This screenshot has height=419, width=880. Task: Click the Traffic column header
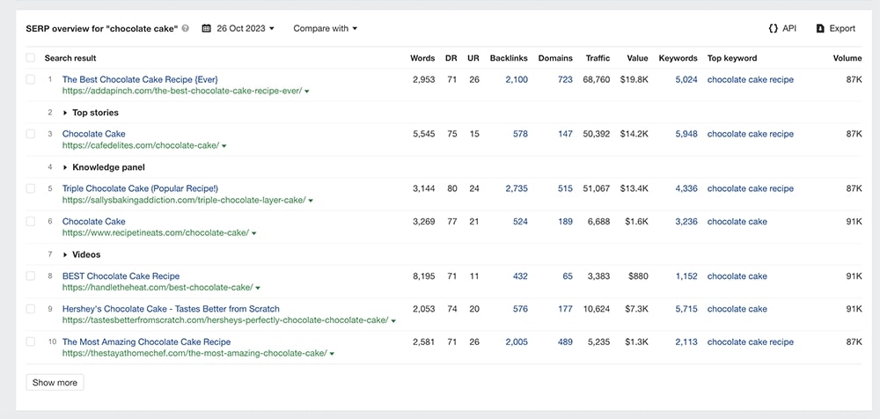[598, 58]
